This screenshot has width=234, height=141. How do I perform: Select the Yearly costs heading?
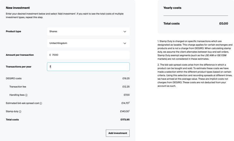[172, 8]
